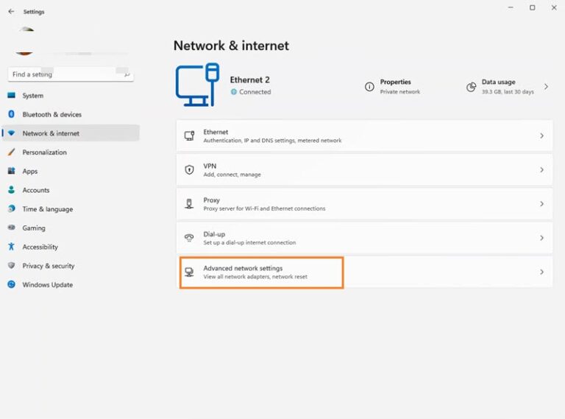Click 'View all network adapters, network reset' text

[255, 277]
